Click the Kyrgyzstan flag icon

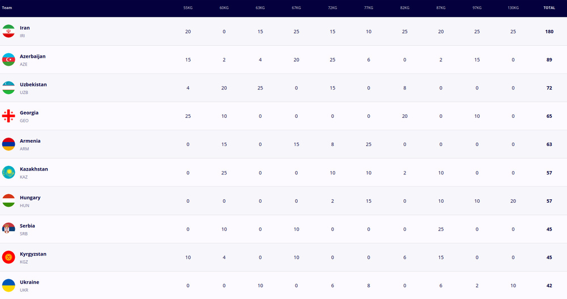[9, 257]
